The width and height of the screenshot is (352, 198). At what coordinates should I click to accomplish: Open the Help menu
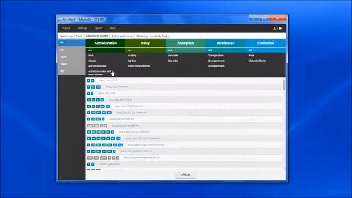coord(113,28)
